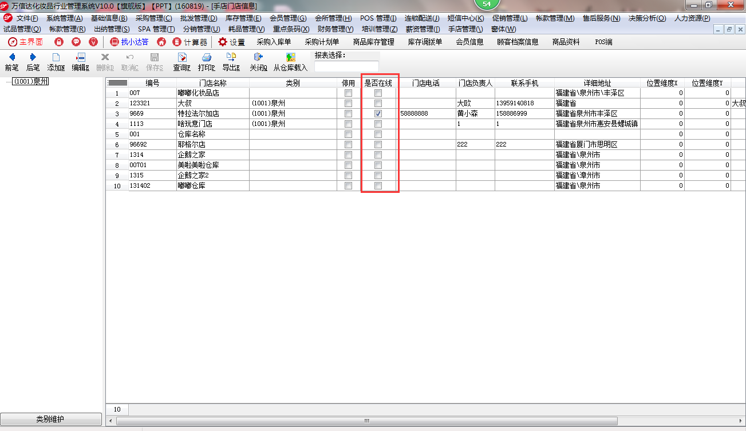Viewport: 746px width, 431px height.
Task: Print the list with 打印
Action: [207, 62]
